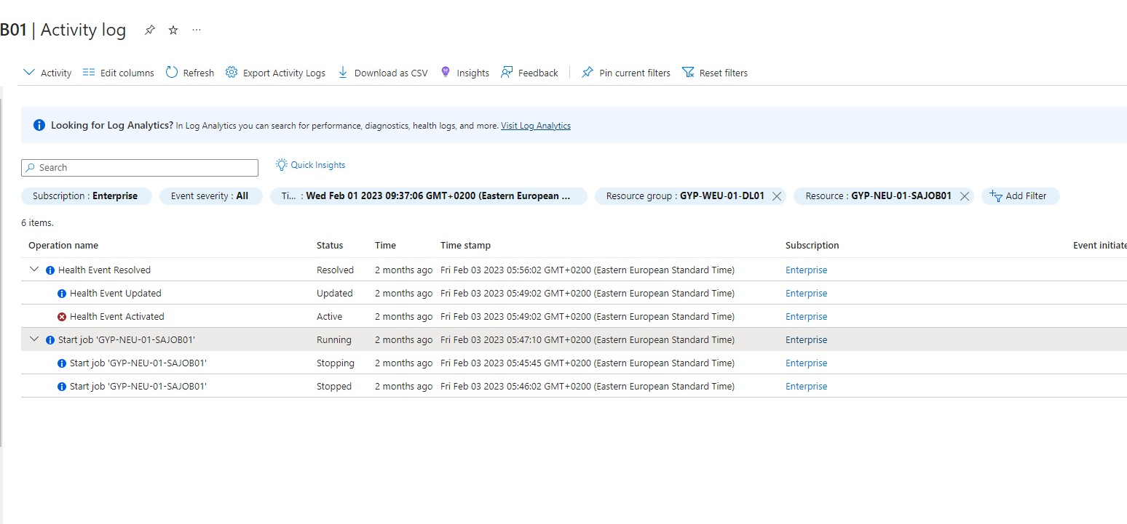Pin the Activity log page to dashboard
The height and width of the screenshot is (524, 1127).
click(x=150, y=31)
